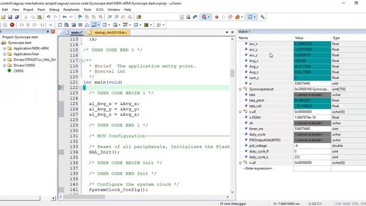366x206 pixels.
Task: Click the Paste toolbar icon
Action: (x=39, y=17)
